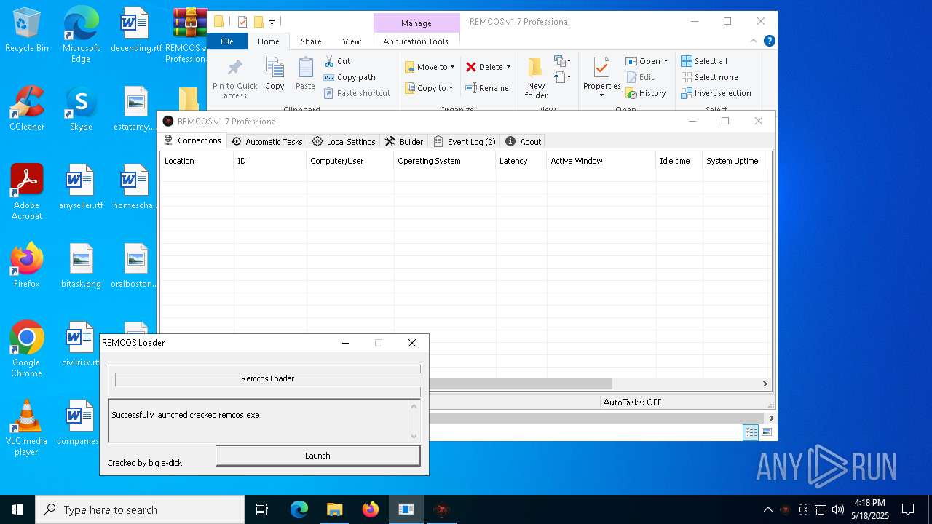Viewport: 932px width, 524px height.
Task: Open notification center icon
Action: click(908, 509)
